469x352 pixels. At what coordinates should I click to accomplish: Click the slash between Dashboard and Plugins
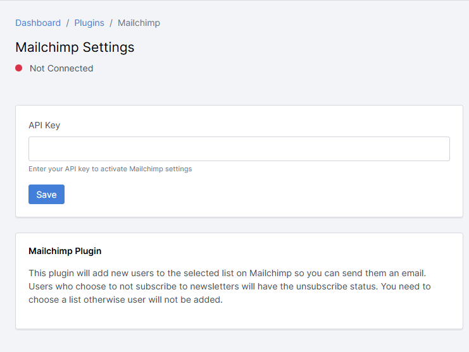pos(68,23)
